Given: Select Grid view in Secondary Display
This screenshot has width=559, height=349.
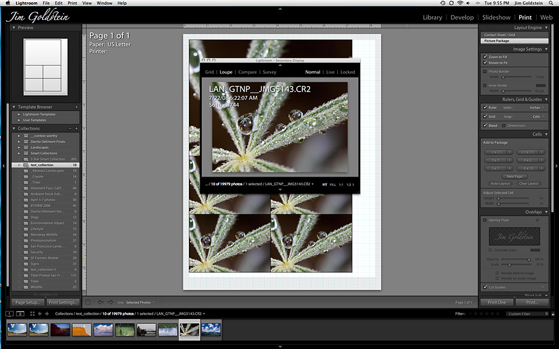Looking at the screenshot, I should coord(209,72).
